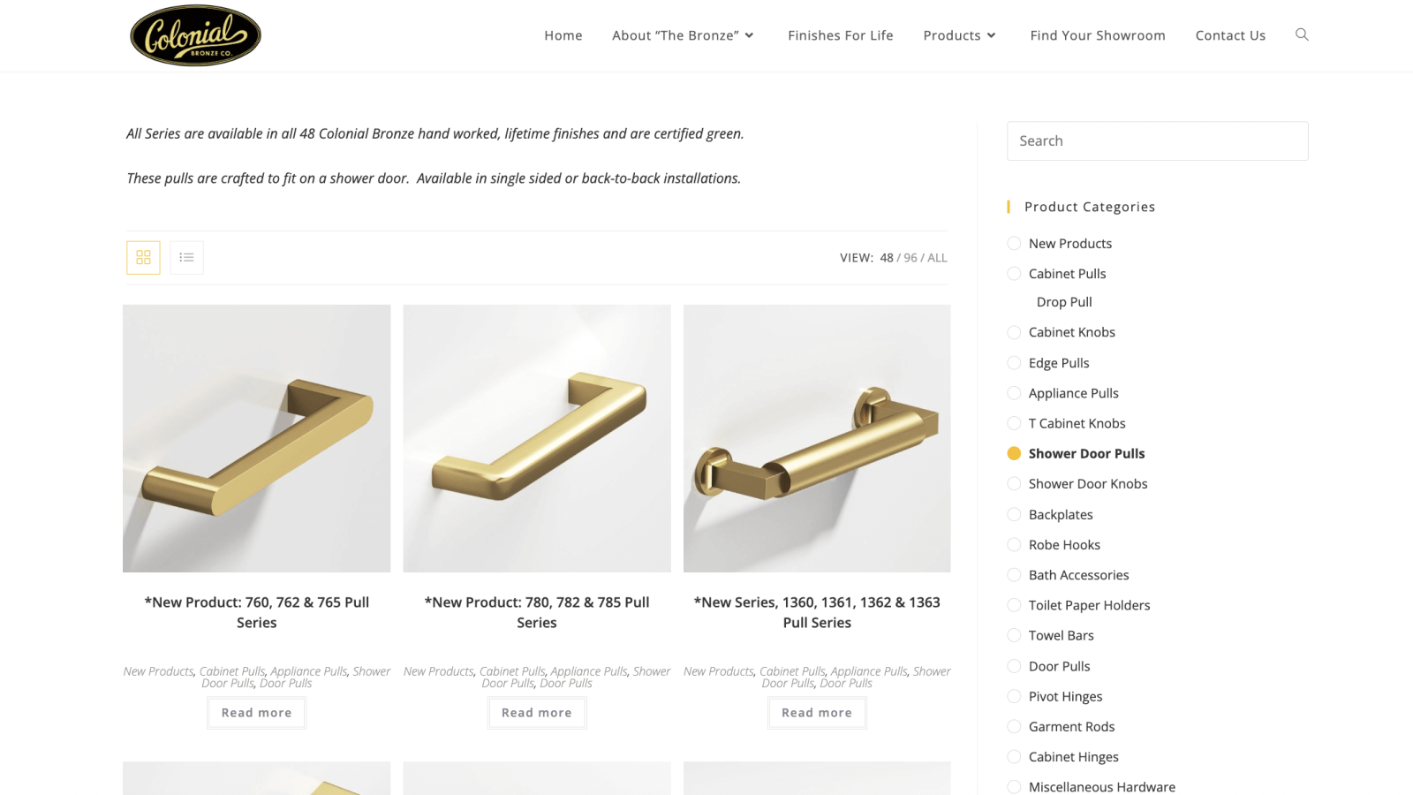Viewport: 1413px width, 795px height.
Task: Switch to grid view layout
Action: [143, 258]
